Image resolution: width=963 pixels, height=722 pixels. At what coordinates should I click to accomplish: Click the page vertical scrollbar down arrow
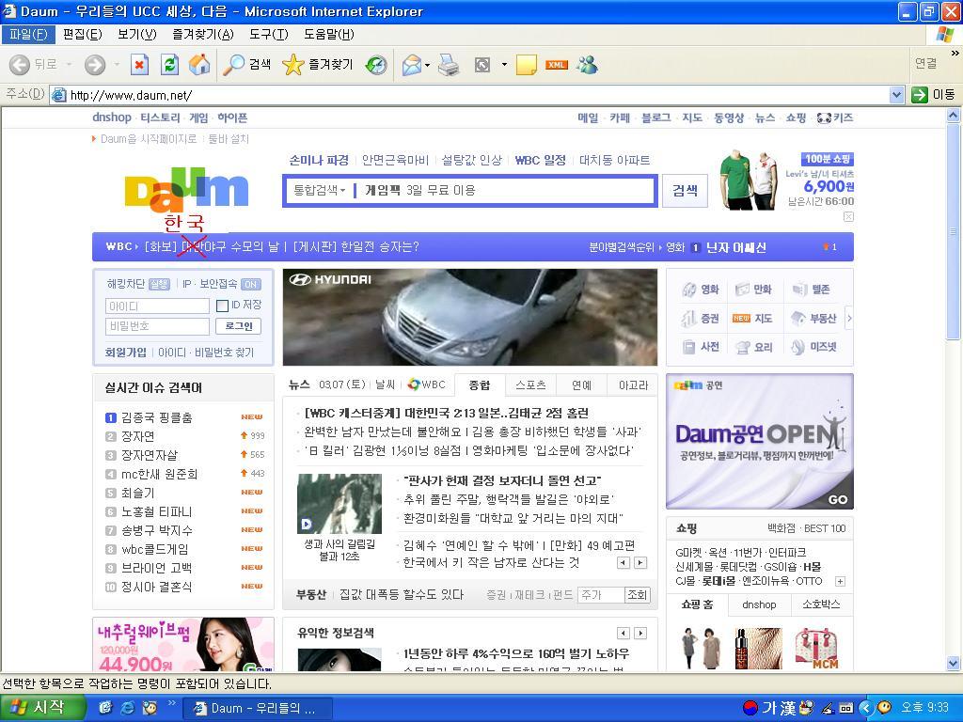click(x=953, y=663)
